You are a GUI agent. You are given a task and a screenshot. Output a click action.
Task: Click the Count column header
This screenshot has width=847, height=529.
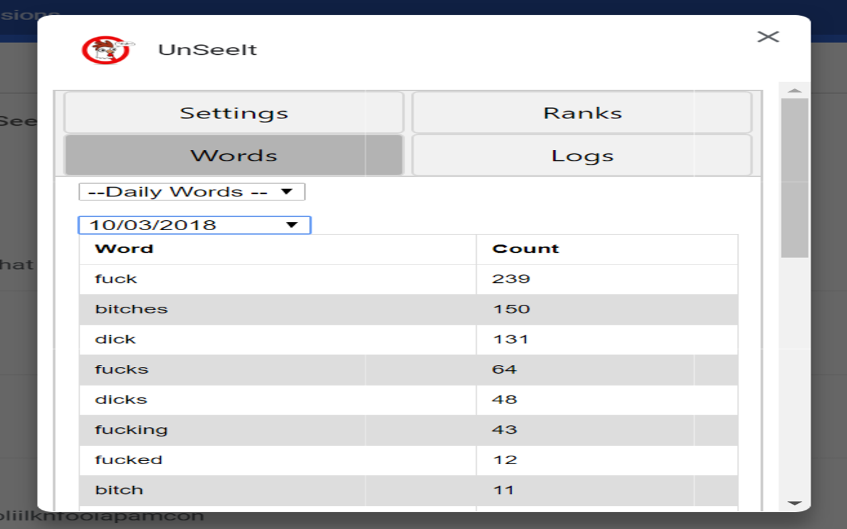click(x=525, y=249)
